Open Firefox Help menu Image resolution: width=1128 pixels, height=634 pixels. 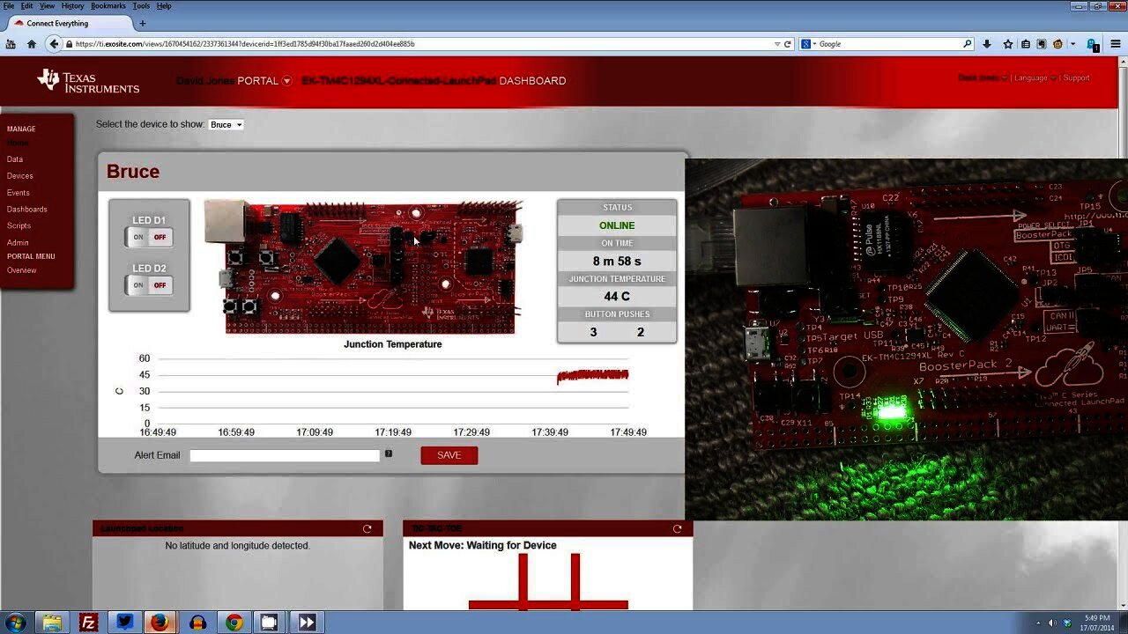(x=164, y=6)
